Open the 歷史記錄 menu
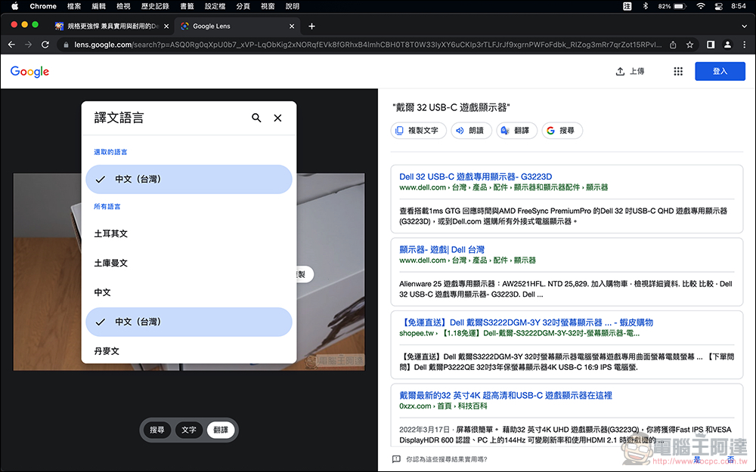 click(x=155, y=6)
